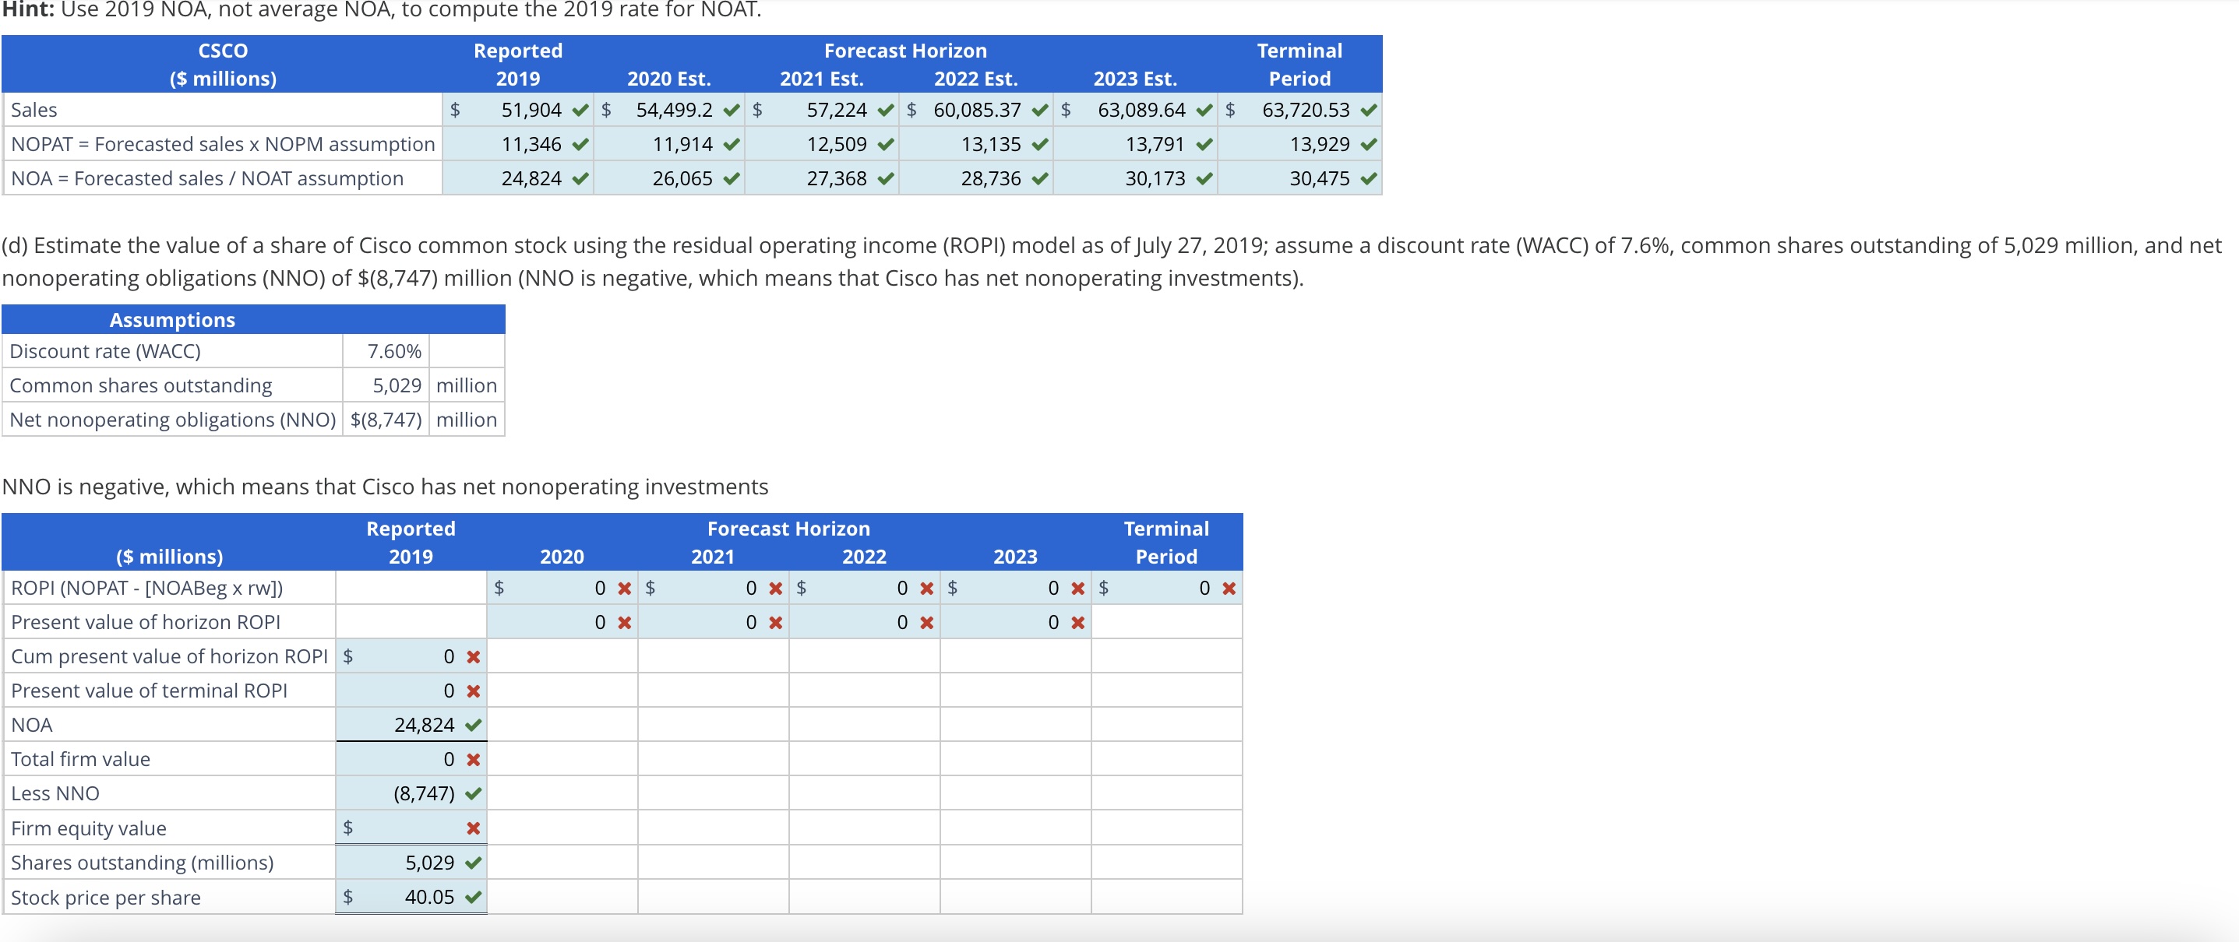Click green checkmark next to Stock price 40.05

tap(473, 897)
